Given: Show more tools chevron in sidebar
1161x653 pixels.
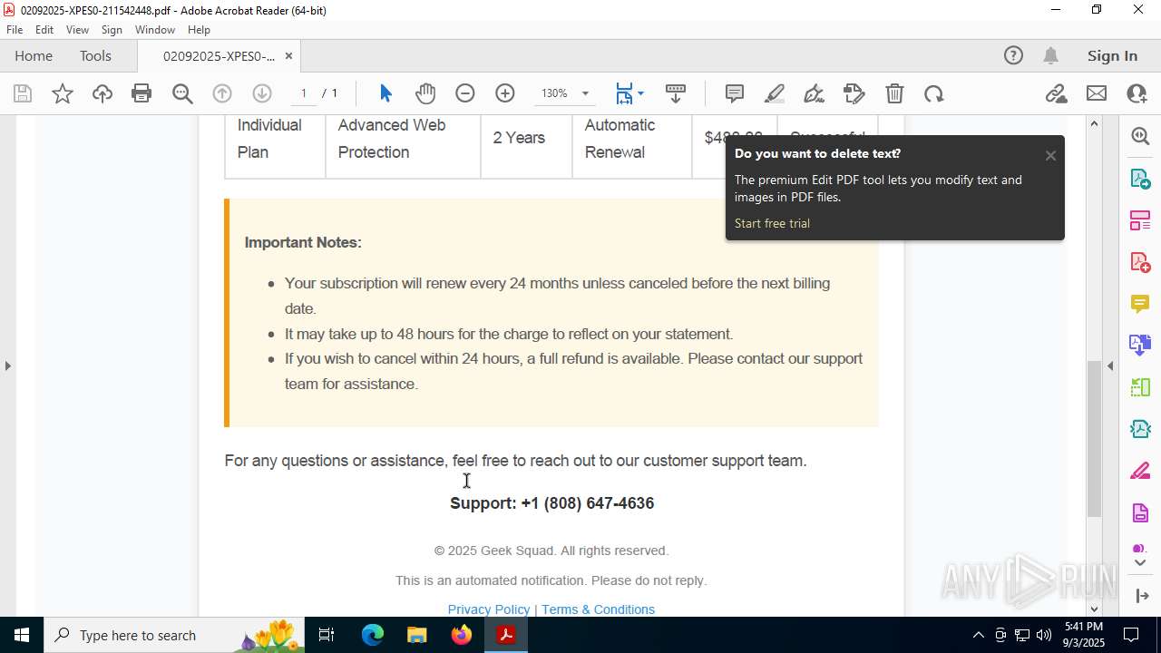Looking at the screenshot, I should [x=1140, y=563].
